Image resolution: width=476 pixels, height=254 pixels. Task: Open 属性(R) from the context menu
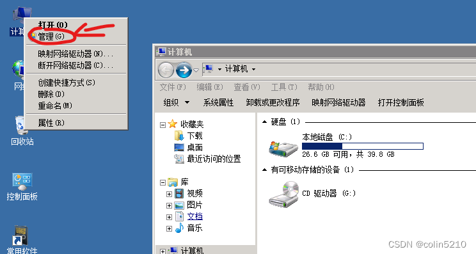76,123
